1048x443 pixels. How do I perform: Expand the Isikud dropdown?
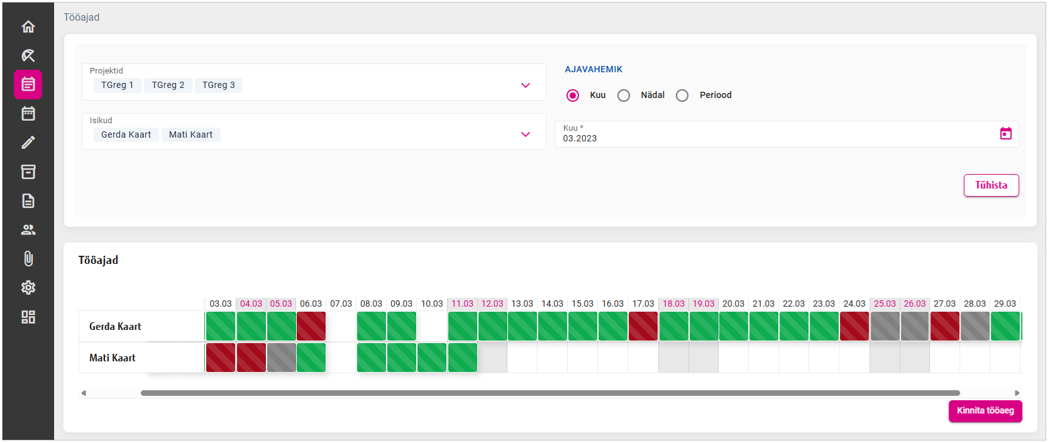[526, 134]
